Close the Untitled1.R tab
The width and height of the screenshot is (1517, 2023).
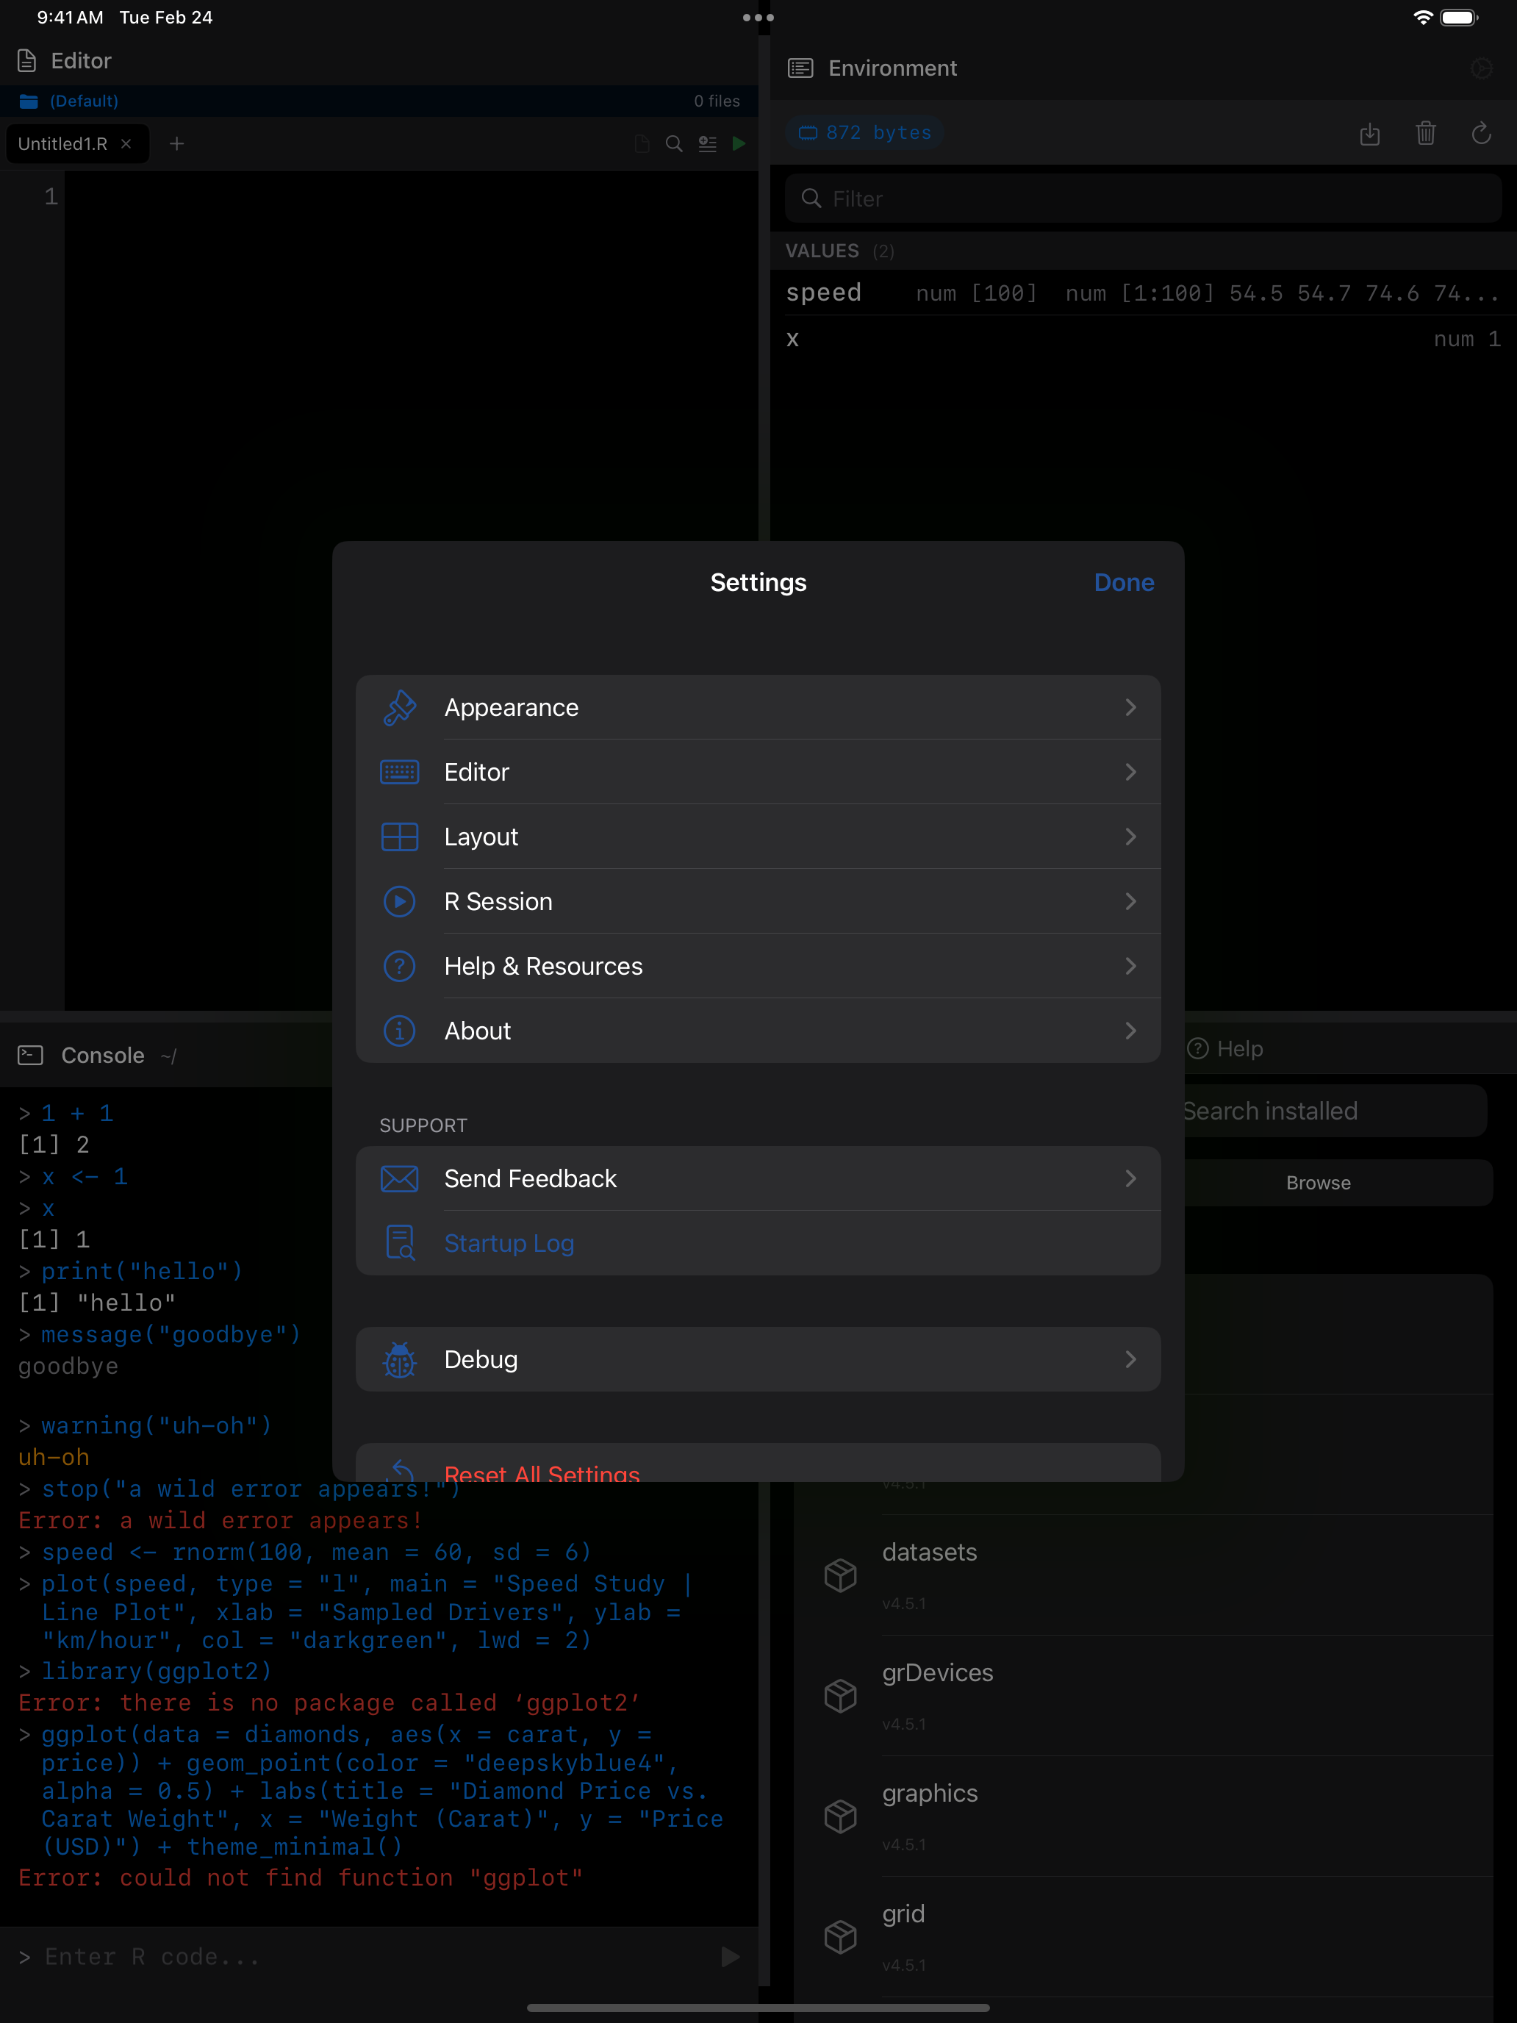127,143
